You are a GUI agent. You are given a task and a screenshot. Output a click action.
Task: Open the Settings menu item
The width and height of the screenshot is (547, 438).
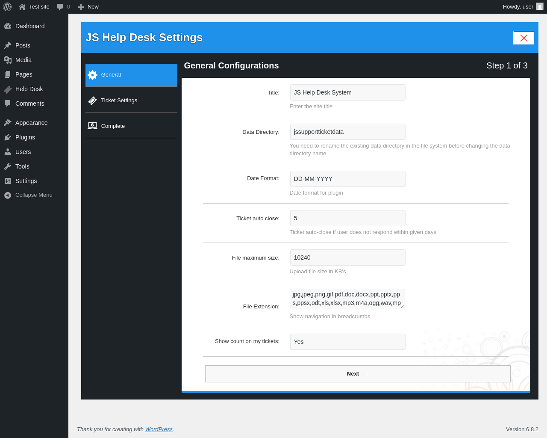[x=34, y=181]
